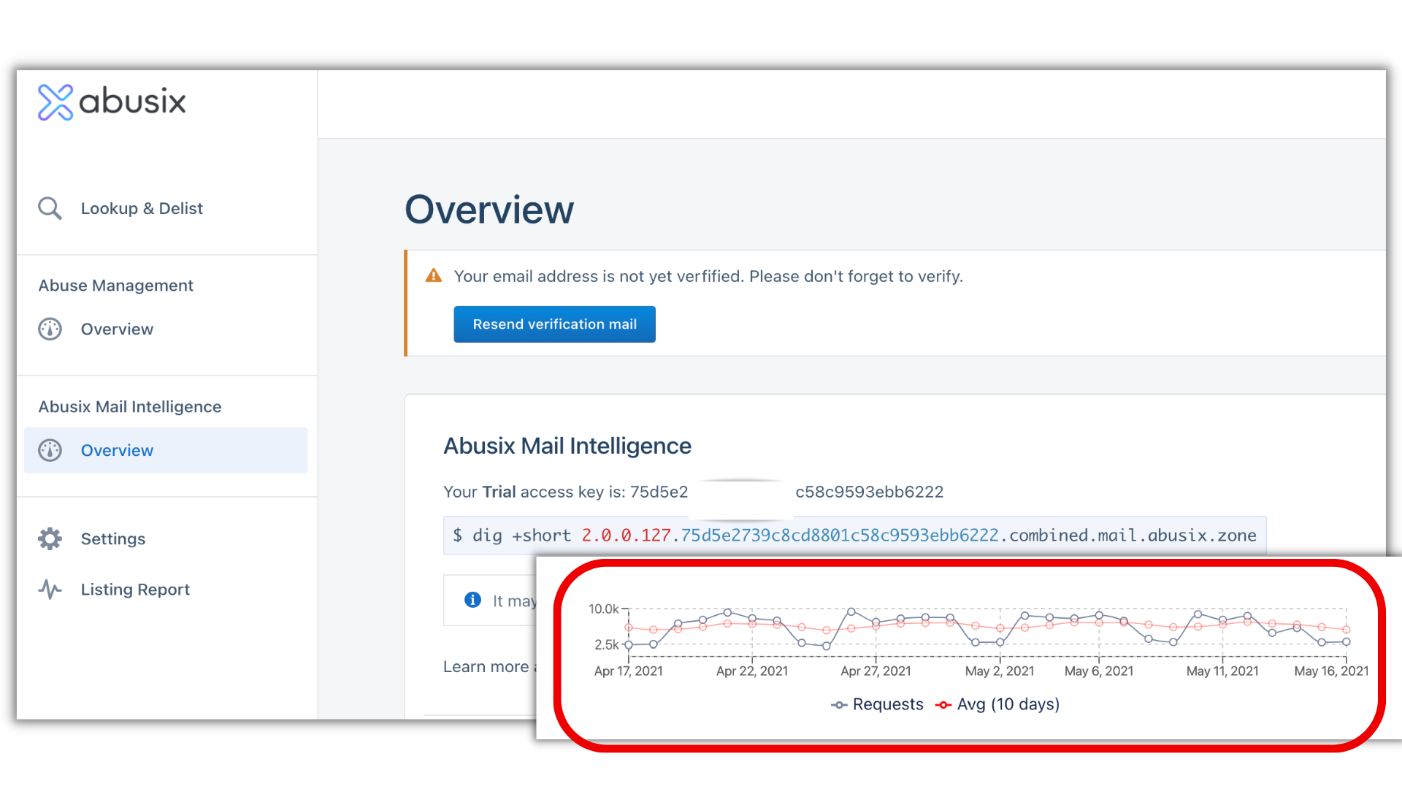Open Settings via the gear icon
Viewport: 1402px width, 789px height.
(49, 538)
